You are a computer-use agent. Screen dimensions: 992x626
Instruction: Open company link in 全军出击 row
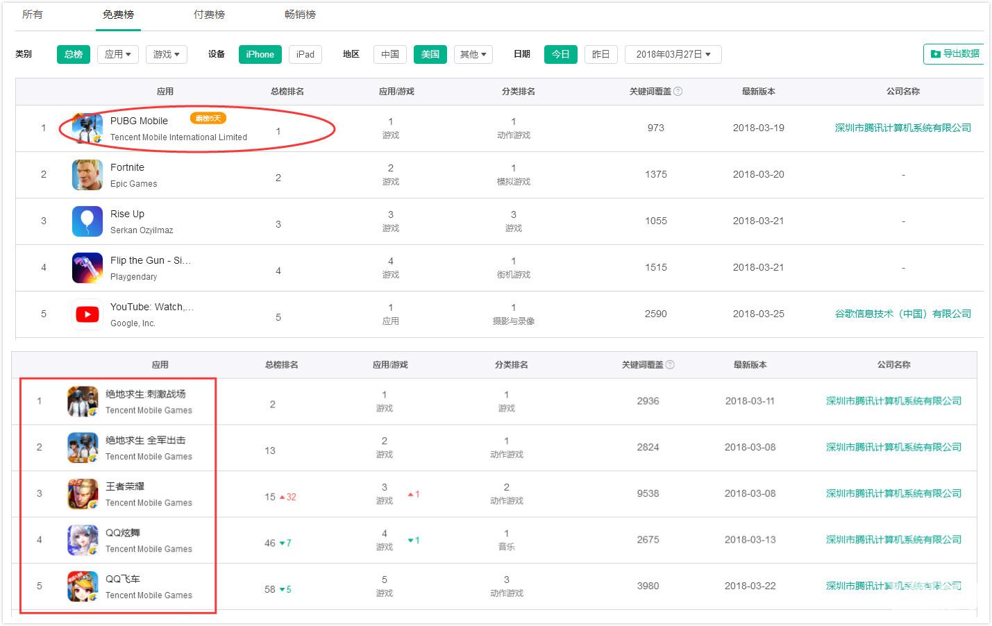click(894, 447)
